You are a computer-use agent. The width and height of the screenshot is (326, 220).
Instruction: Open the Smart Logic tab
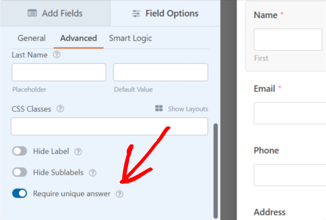pyautogui.click(x=130, y=38)
